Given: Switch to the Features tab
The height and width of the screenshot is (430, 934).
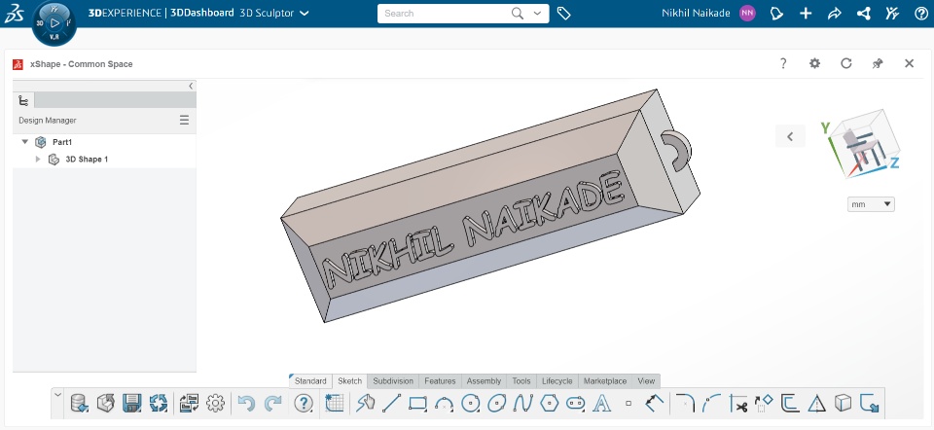Looking at the screenshot, I should pos(440,381).
